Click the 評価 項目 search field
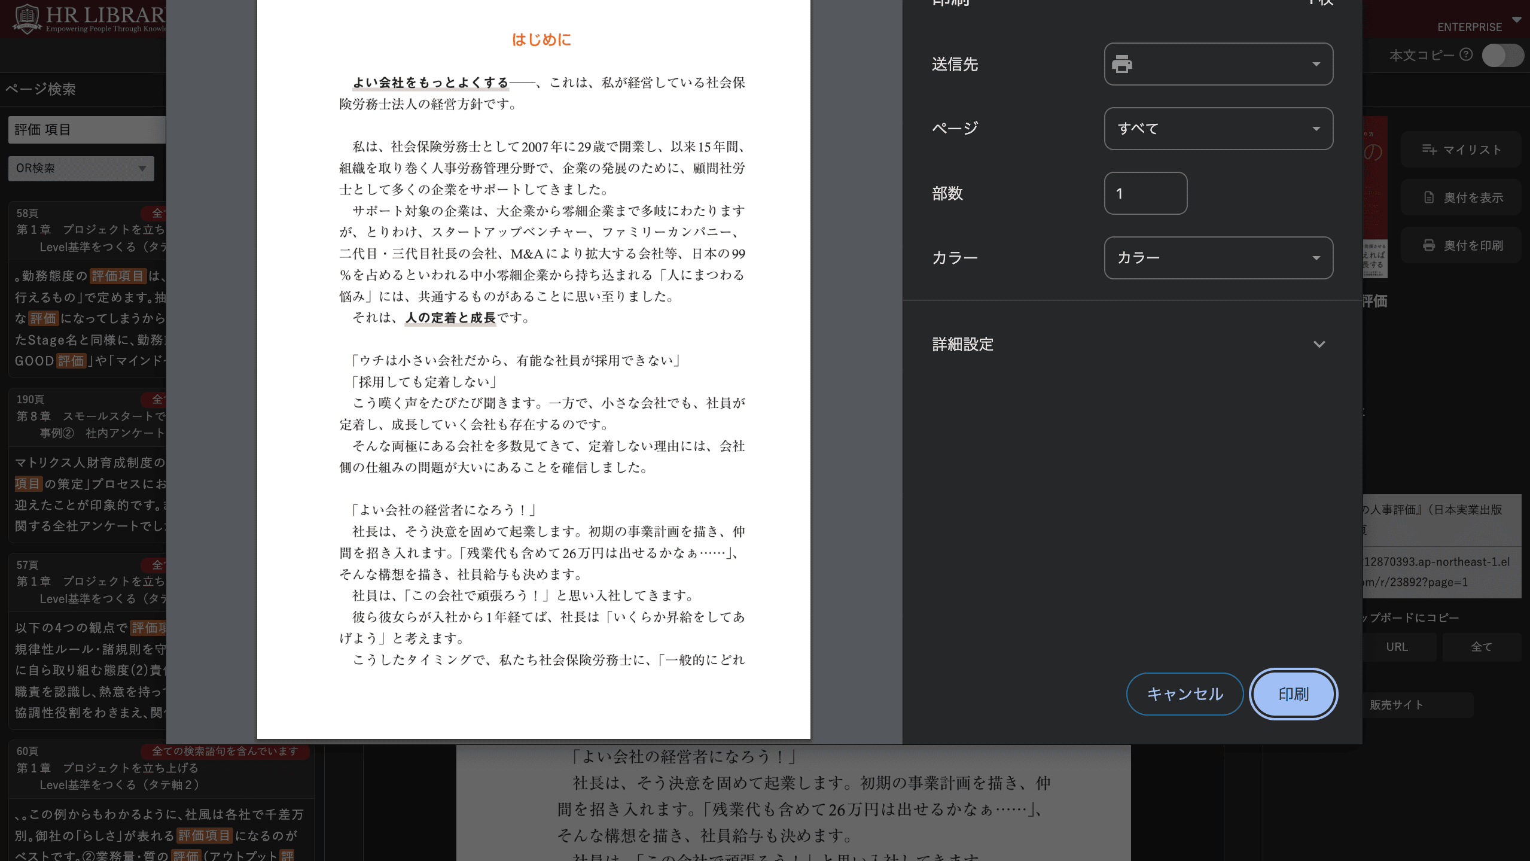Screen dimensions: 1530x861 [87, 130]
